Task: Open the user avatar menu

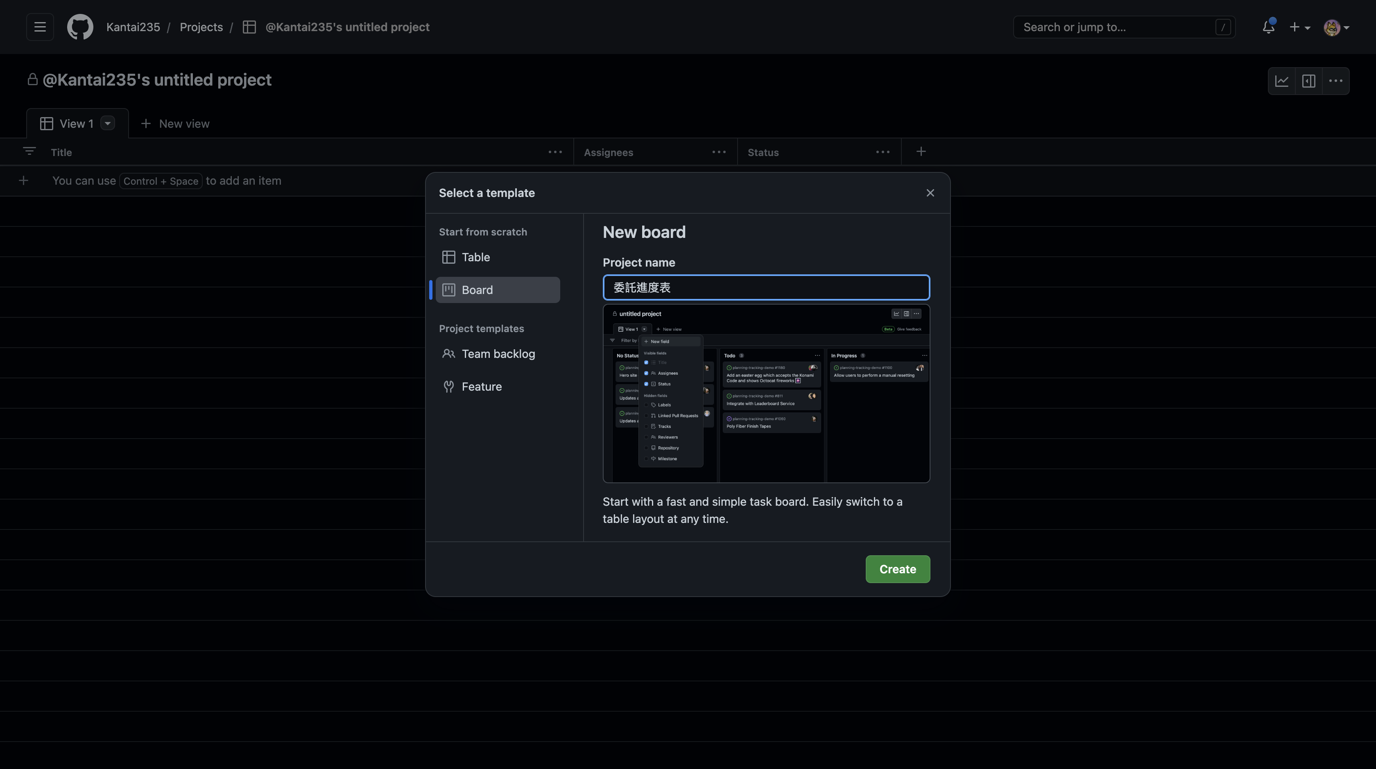Action: [1336, 27]
